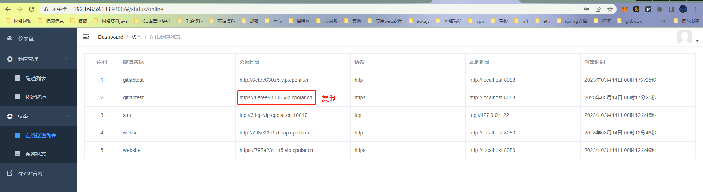
Task: Click the address bar URL
Action: [118, 9]
